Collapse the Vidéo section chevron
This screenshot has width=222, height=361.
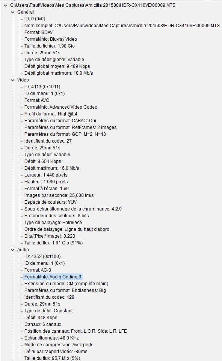pyautogui.click(x=13, y=80)
